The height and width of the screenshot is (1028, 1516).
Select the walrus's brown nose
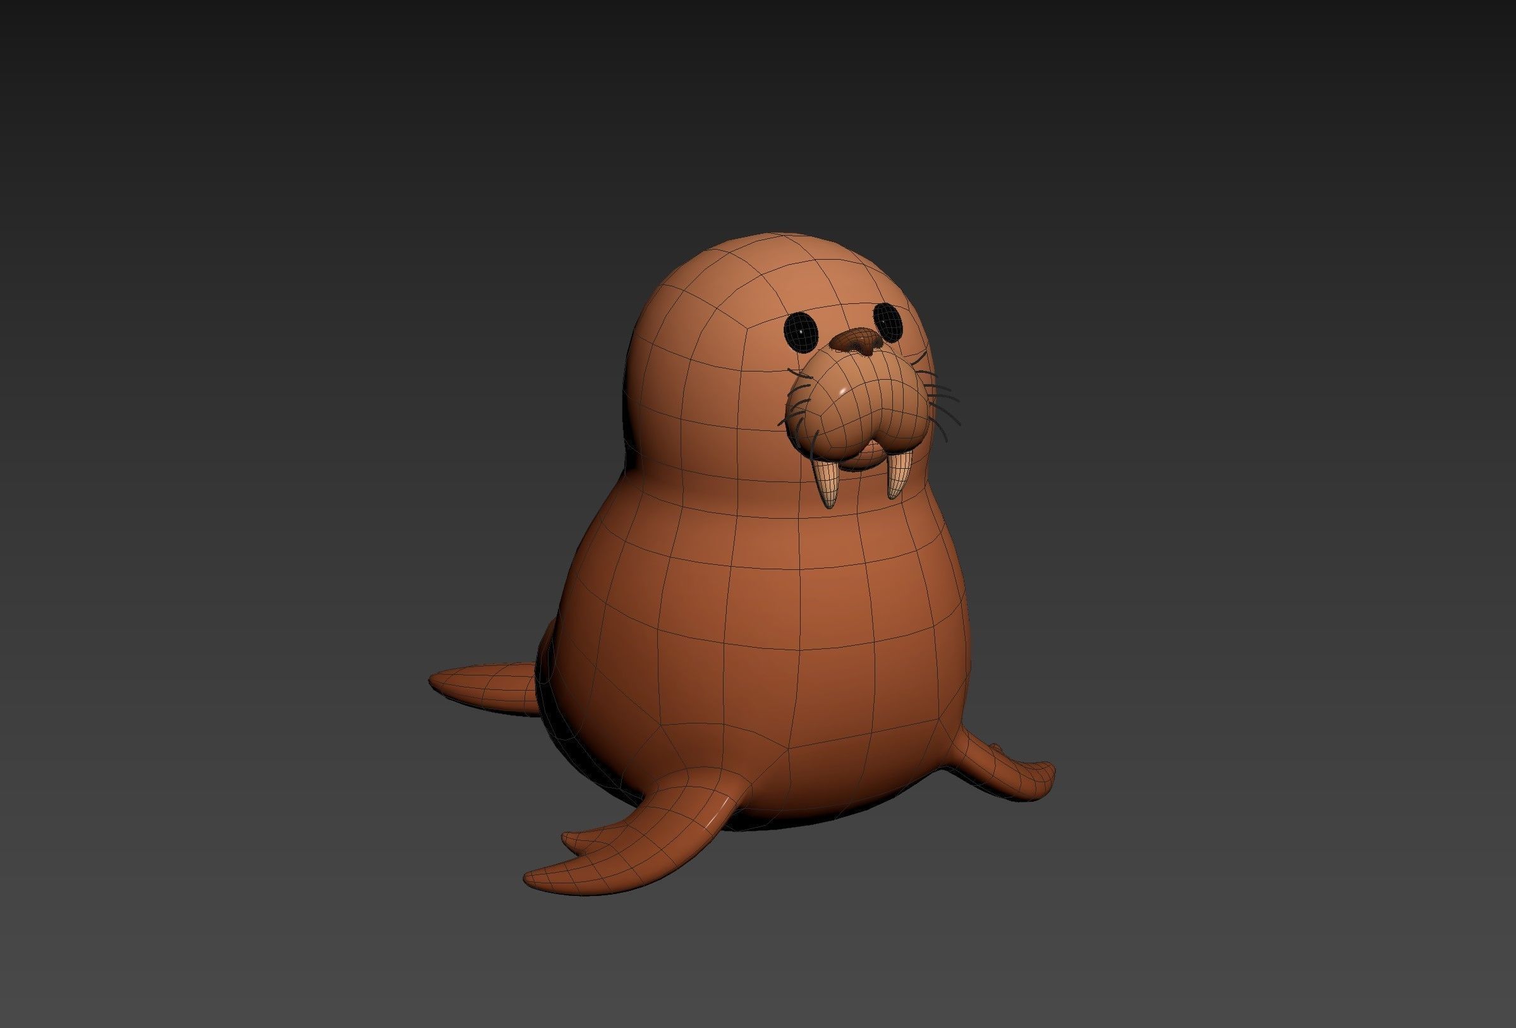(857, 341)
